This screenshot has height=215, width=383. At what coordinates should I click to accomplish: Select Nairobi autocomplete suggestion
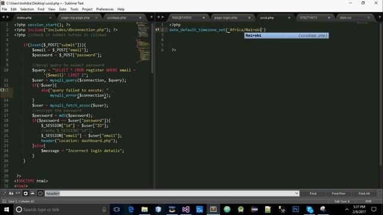point(286,36)
